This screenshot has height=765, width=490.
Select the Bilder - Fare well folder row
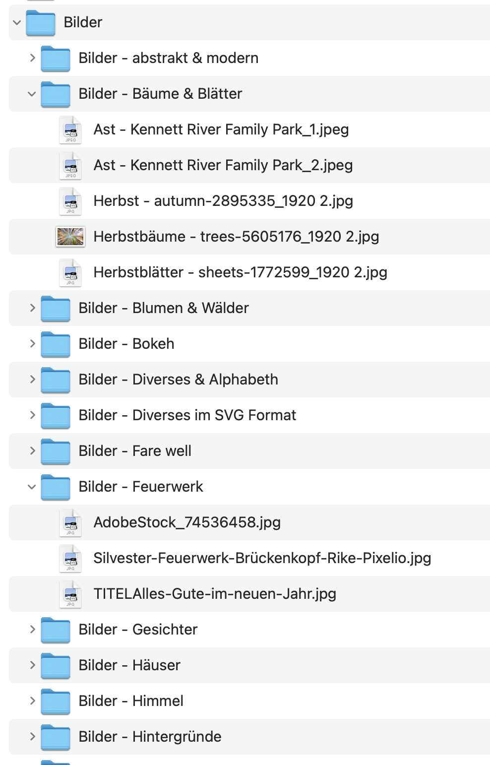coord(135,451)
